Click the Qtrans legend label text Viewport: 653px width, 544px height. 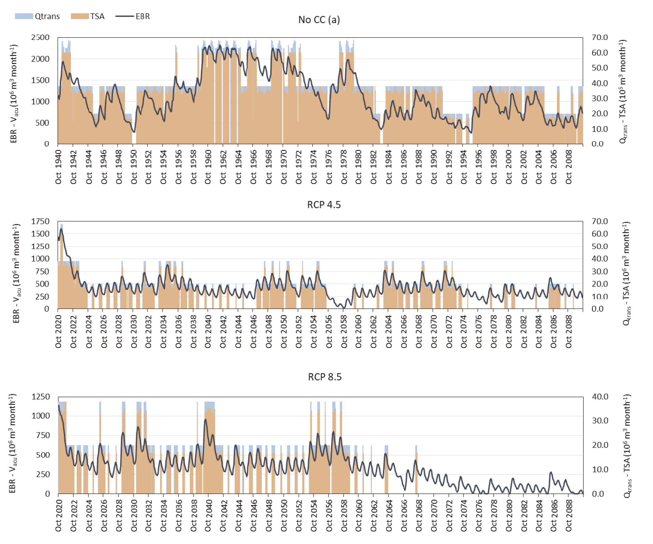(47, 16)
